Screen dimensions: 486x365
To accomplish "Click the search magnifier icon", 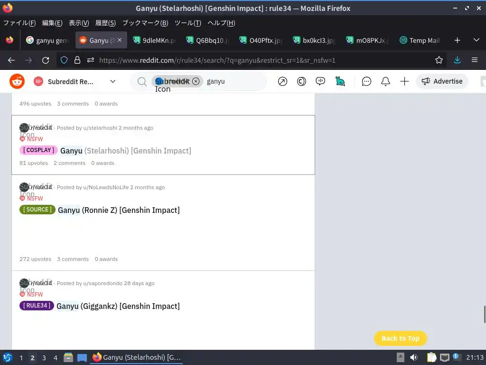I will pyautogui.click(x=142, y=82).
